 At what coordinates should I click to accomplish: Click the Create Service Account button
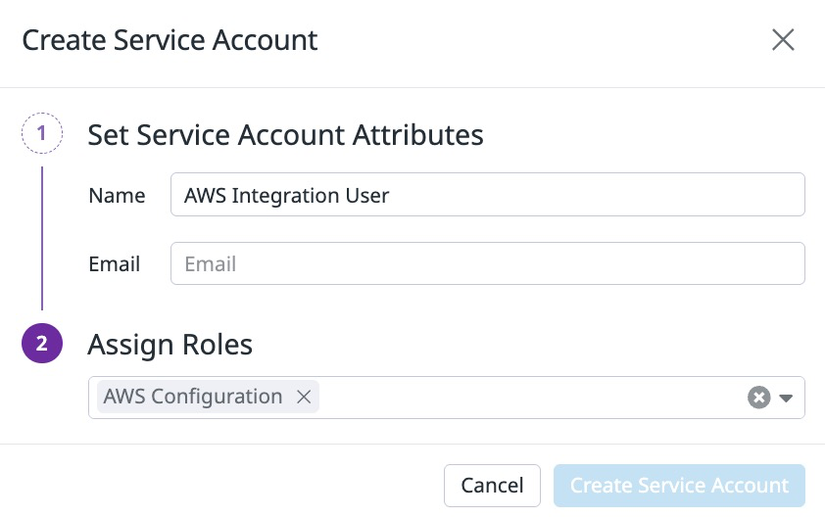679,486
